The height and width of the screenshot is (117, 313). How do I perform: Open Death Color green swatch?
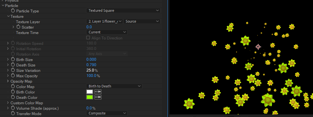(x=90, y=97)
